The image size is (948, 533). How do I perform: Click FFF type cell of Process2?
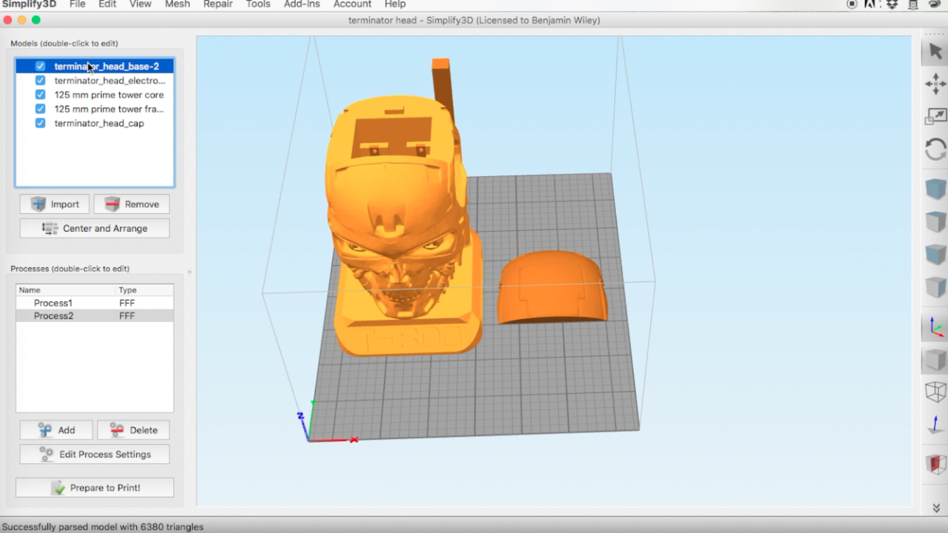[127, 316]
